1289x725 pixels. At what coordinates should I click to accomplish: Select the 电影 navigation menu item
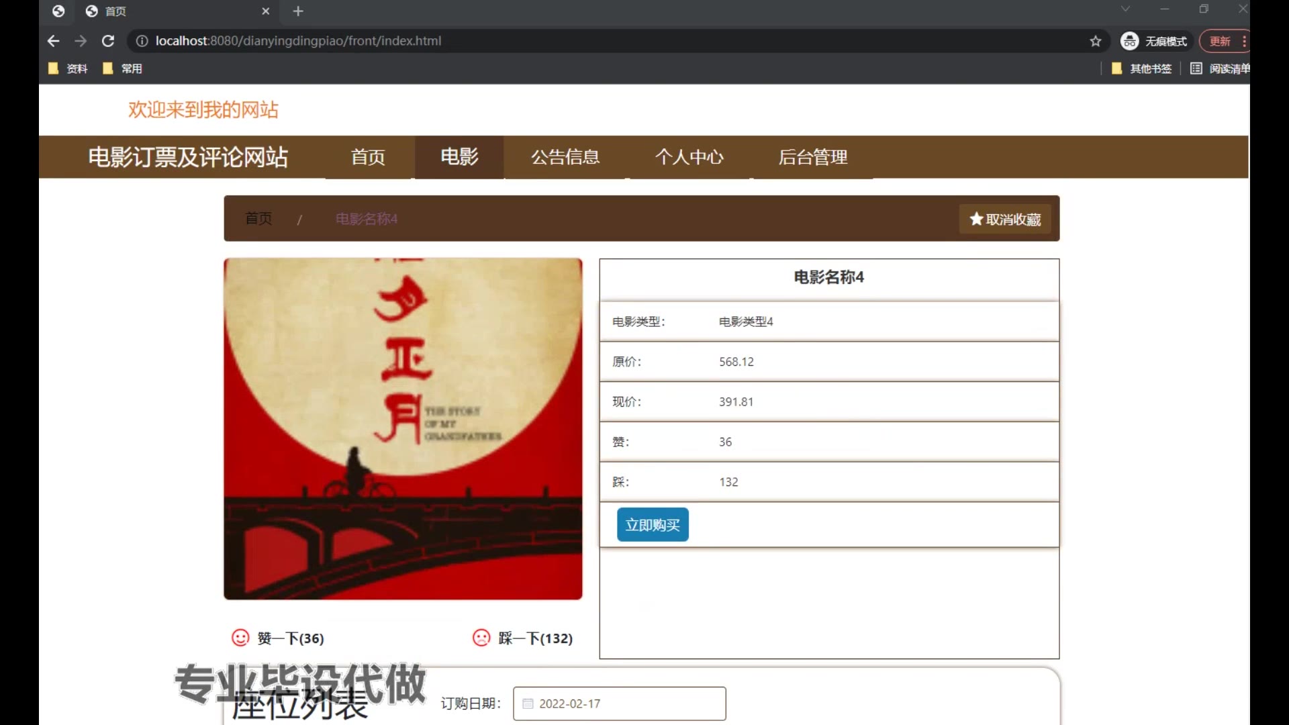pos(459,157)
